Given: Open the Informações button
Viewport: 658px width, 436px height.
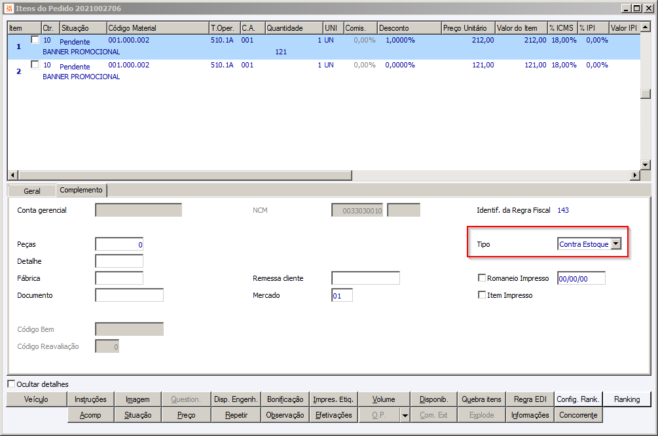Looking at the screenshot, I should (x=530, y=415).
